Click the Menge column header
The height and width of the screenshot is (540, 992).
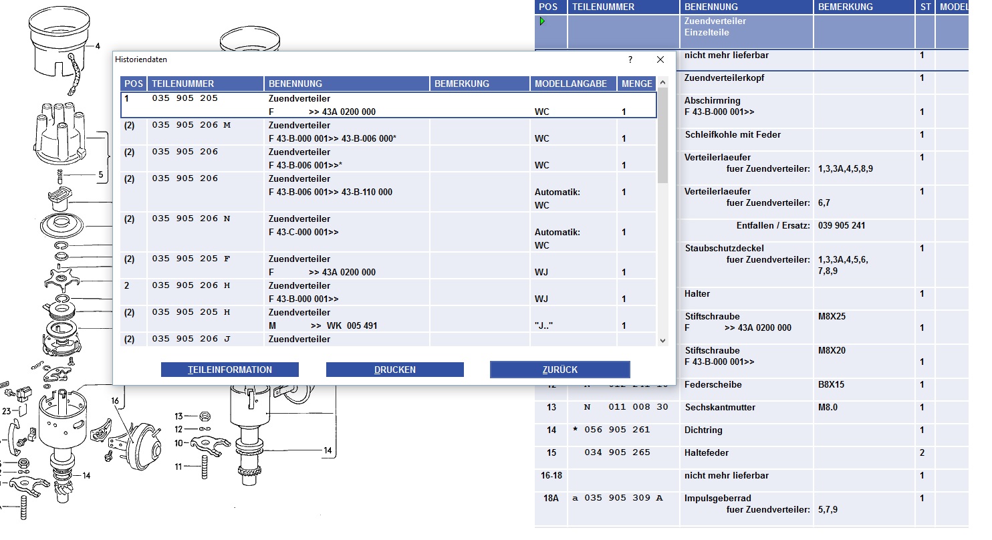click(636, 84)
